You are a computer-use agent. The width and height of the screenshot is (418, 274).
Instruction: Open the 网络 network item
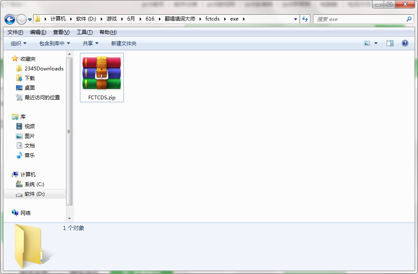[26, 213]
